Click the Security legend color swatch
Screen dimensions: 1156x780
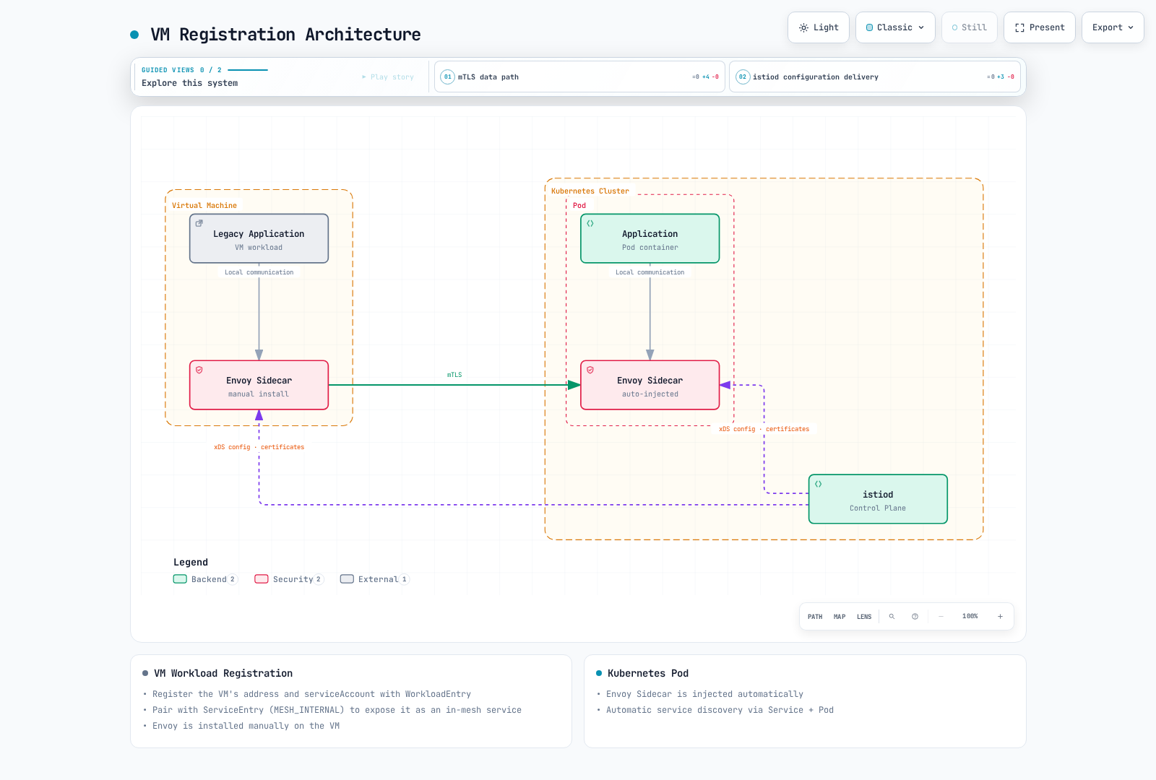262,579
